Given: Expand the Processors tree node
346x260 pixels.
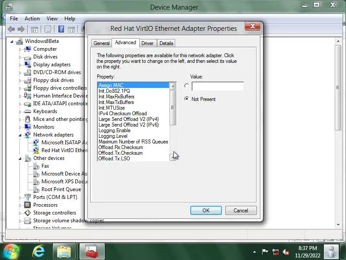Looking at the screenshot, I should click(20, 205).
